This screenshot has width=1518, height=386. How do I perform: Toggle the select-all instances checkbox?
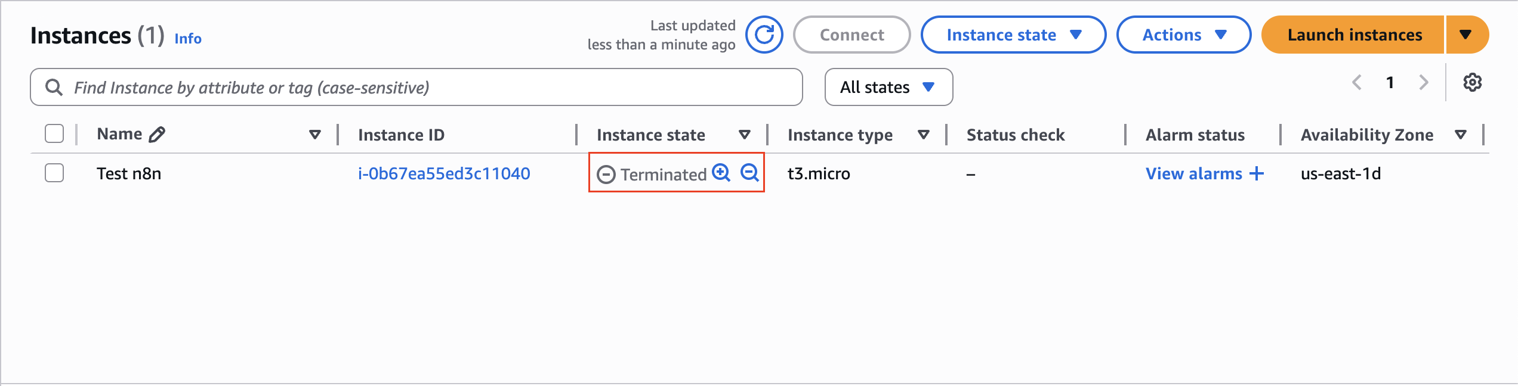54,134
